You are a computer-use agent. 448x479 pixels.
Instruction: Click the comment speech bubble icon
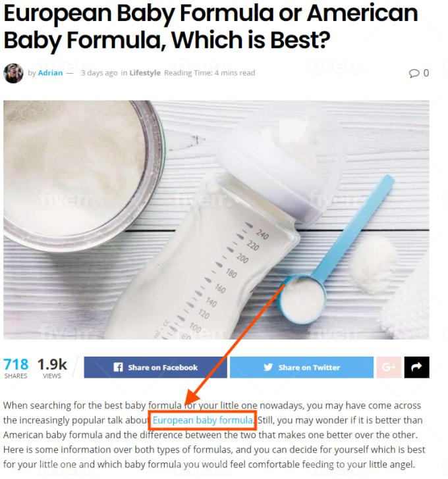414,73
